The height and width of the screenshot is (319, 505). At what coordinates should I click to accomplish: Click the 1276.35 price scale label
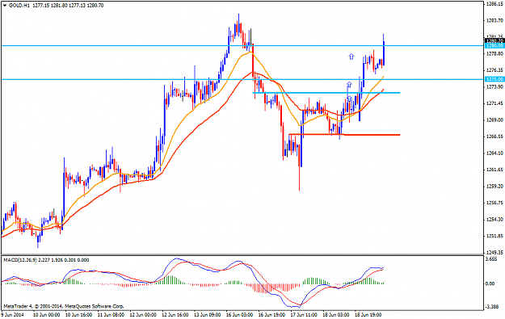[494, 70]
